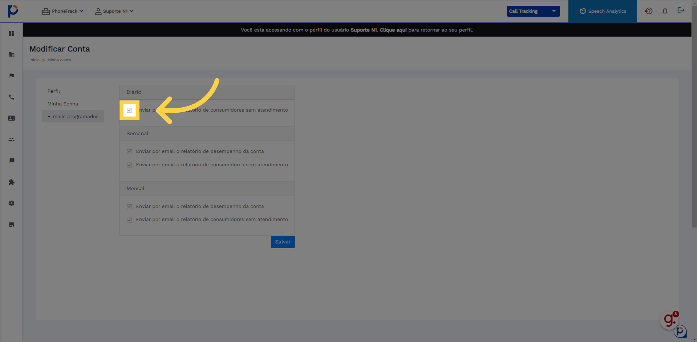This screenshot has height=342, width=697.
Task: Open the red 'g' widget with badge
Action: [670, 320]
